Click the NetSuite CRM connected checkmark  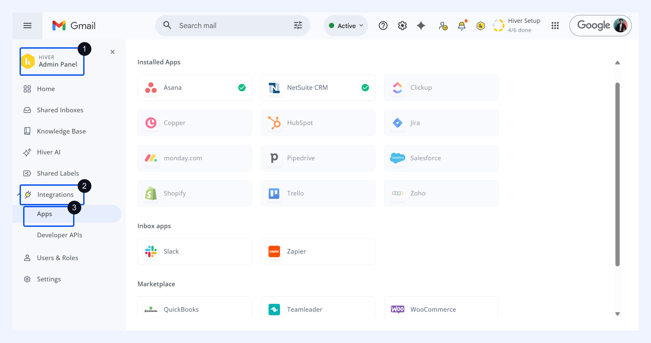(x=365, y=87)
